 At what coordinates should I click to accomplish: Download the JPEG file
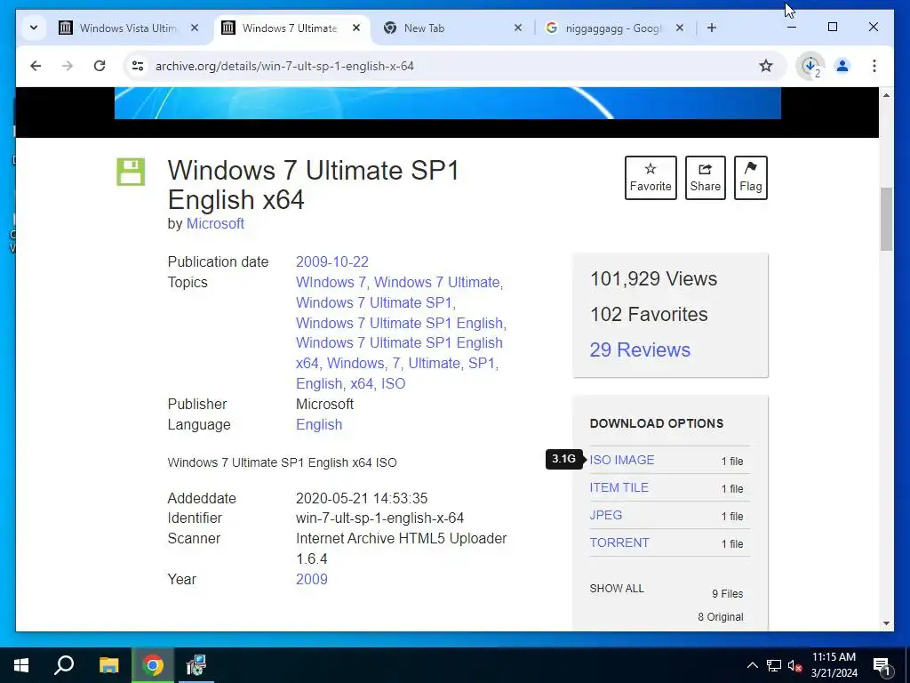(606, 515)
